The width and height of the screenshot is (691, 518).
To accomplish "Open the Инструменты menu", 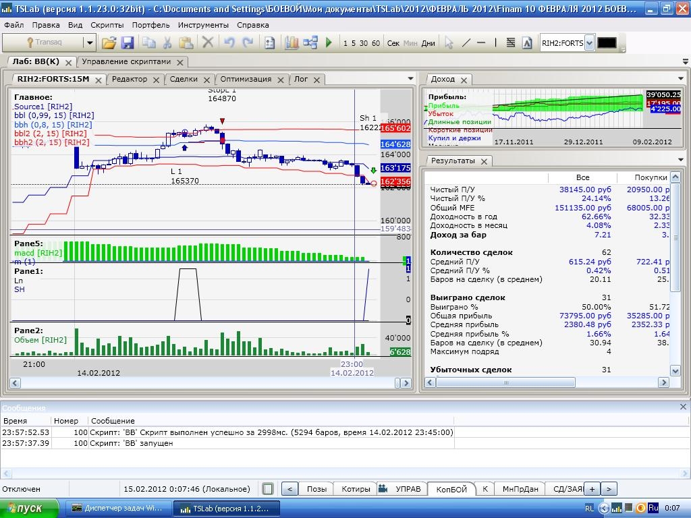I will [204, 25].
